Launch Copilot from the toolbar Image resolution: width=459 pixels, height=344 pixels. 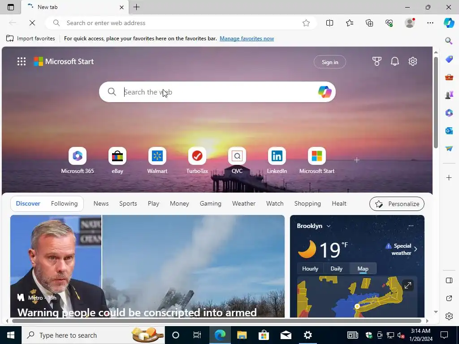click(449, 23)
